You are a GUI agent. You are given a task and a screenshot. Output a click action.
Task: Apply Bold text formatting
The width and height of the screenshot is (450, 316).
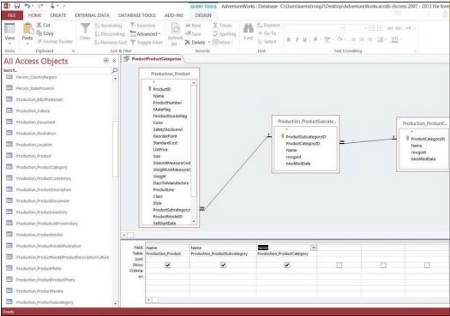click(289, 39)
